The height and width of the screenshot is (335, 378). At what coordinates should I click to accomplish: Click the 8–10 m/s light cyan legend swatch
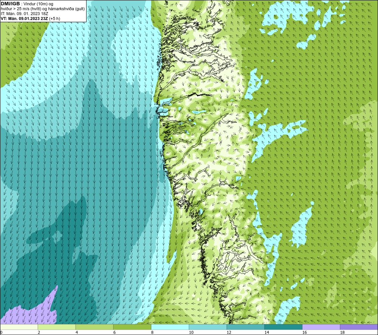[x=170, y=327]
